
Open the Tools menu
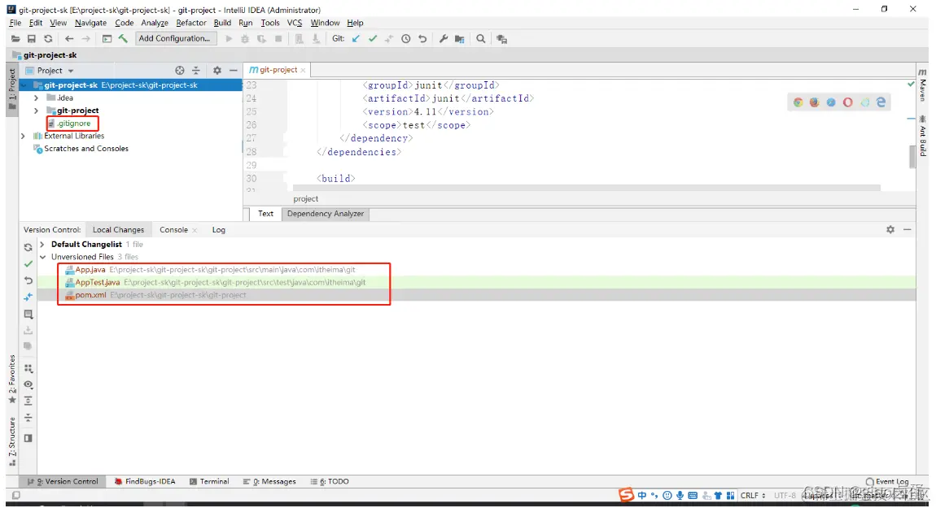(x=270, y=23)
